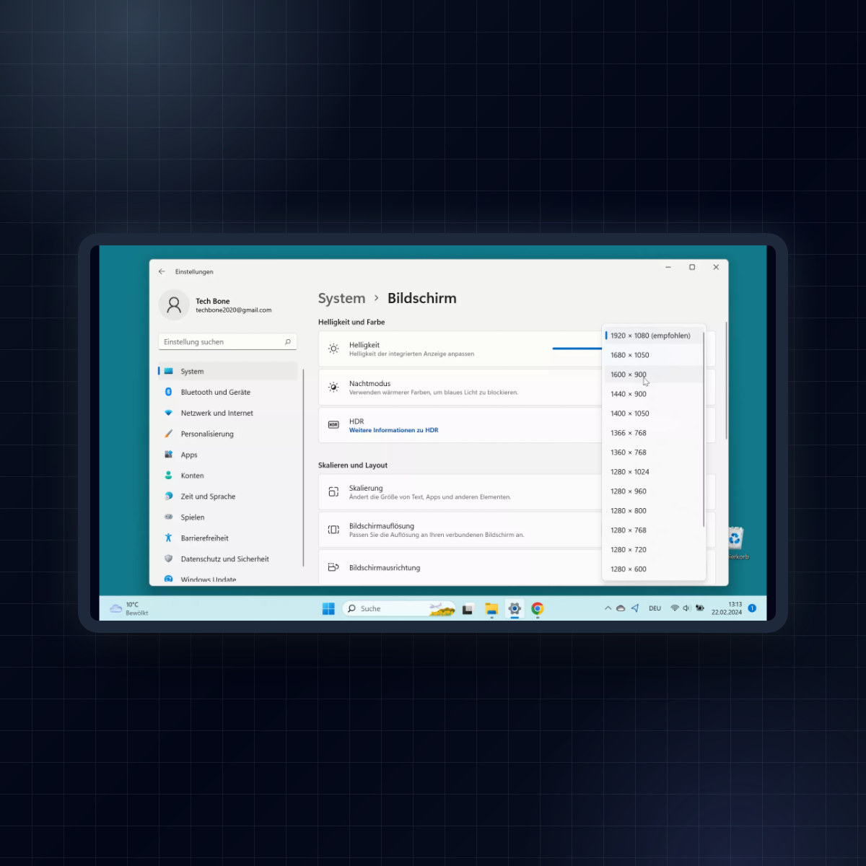The image size is (866, 866).
Task: Open Task View in the taskbar
Action: click(468, 608)
